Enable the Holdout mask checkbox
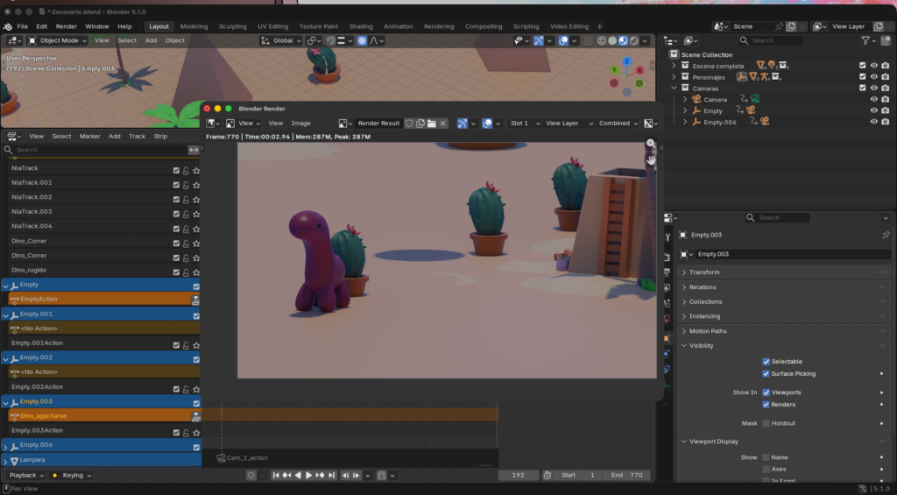This screenshot has width=897, height=495. tap(766, 423)
